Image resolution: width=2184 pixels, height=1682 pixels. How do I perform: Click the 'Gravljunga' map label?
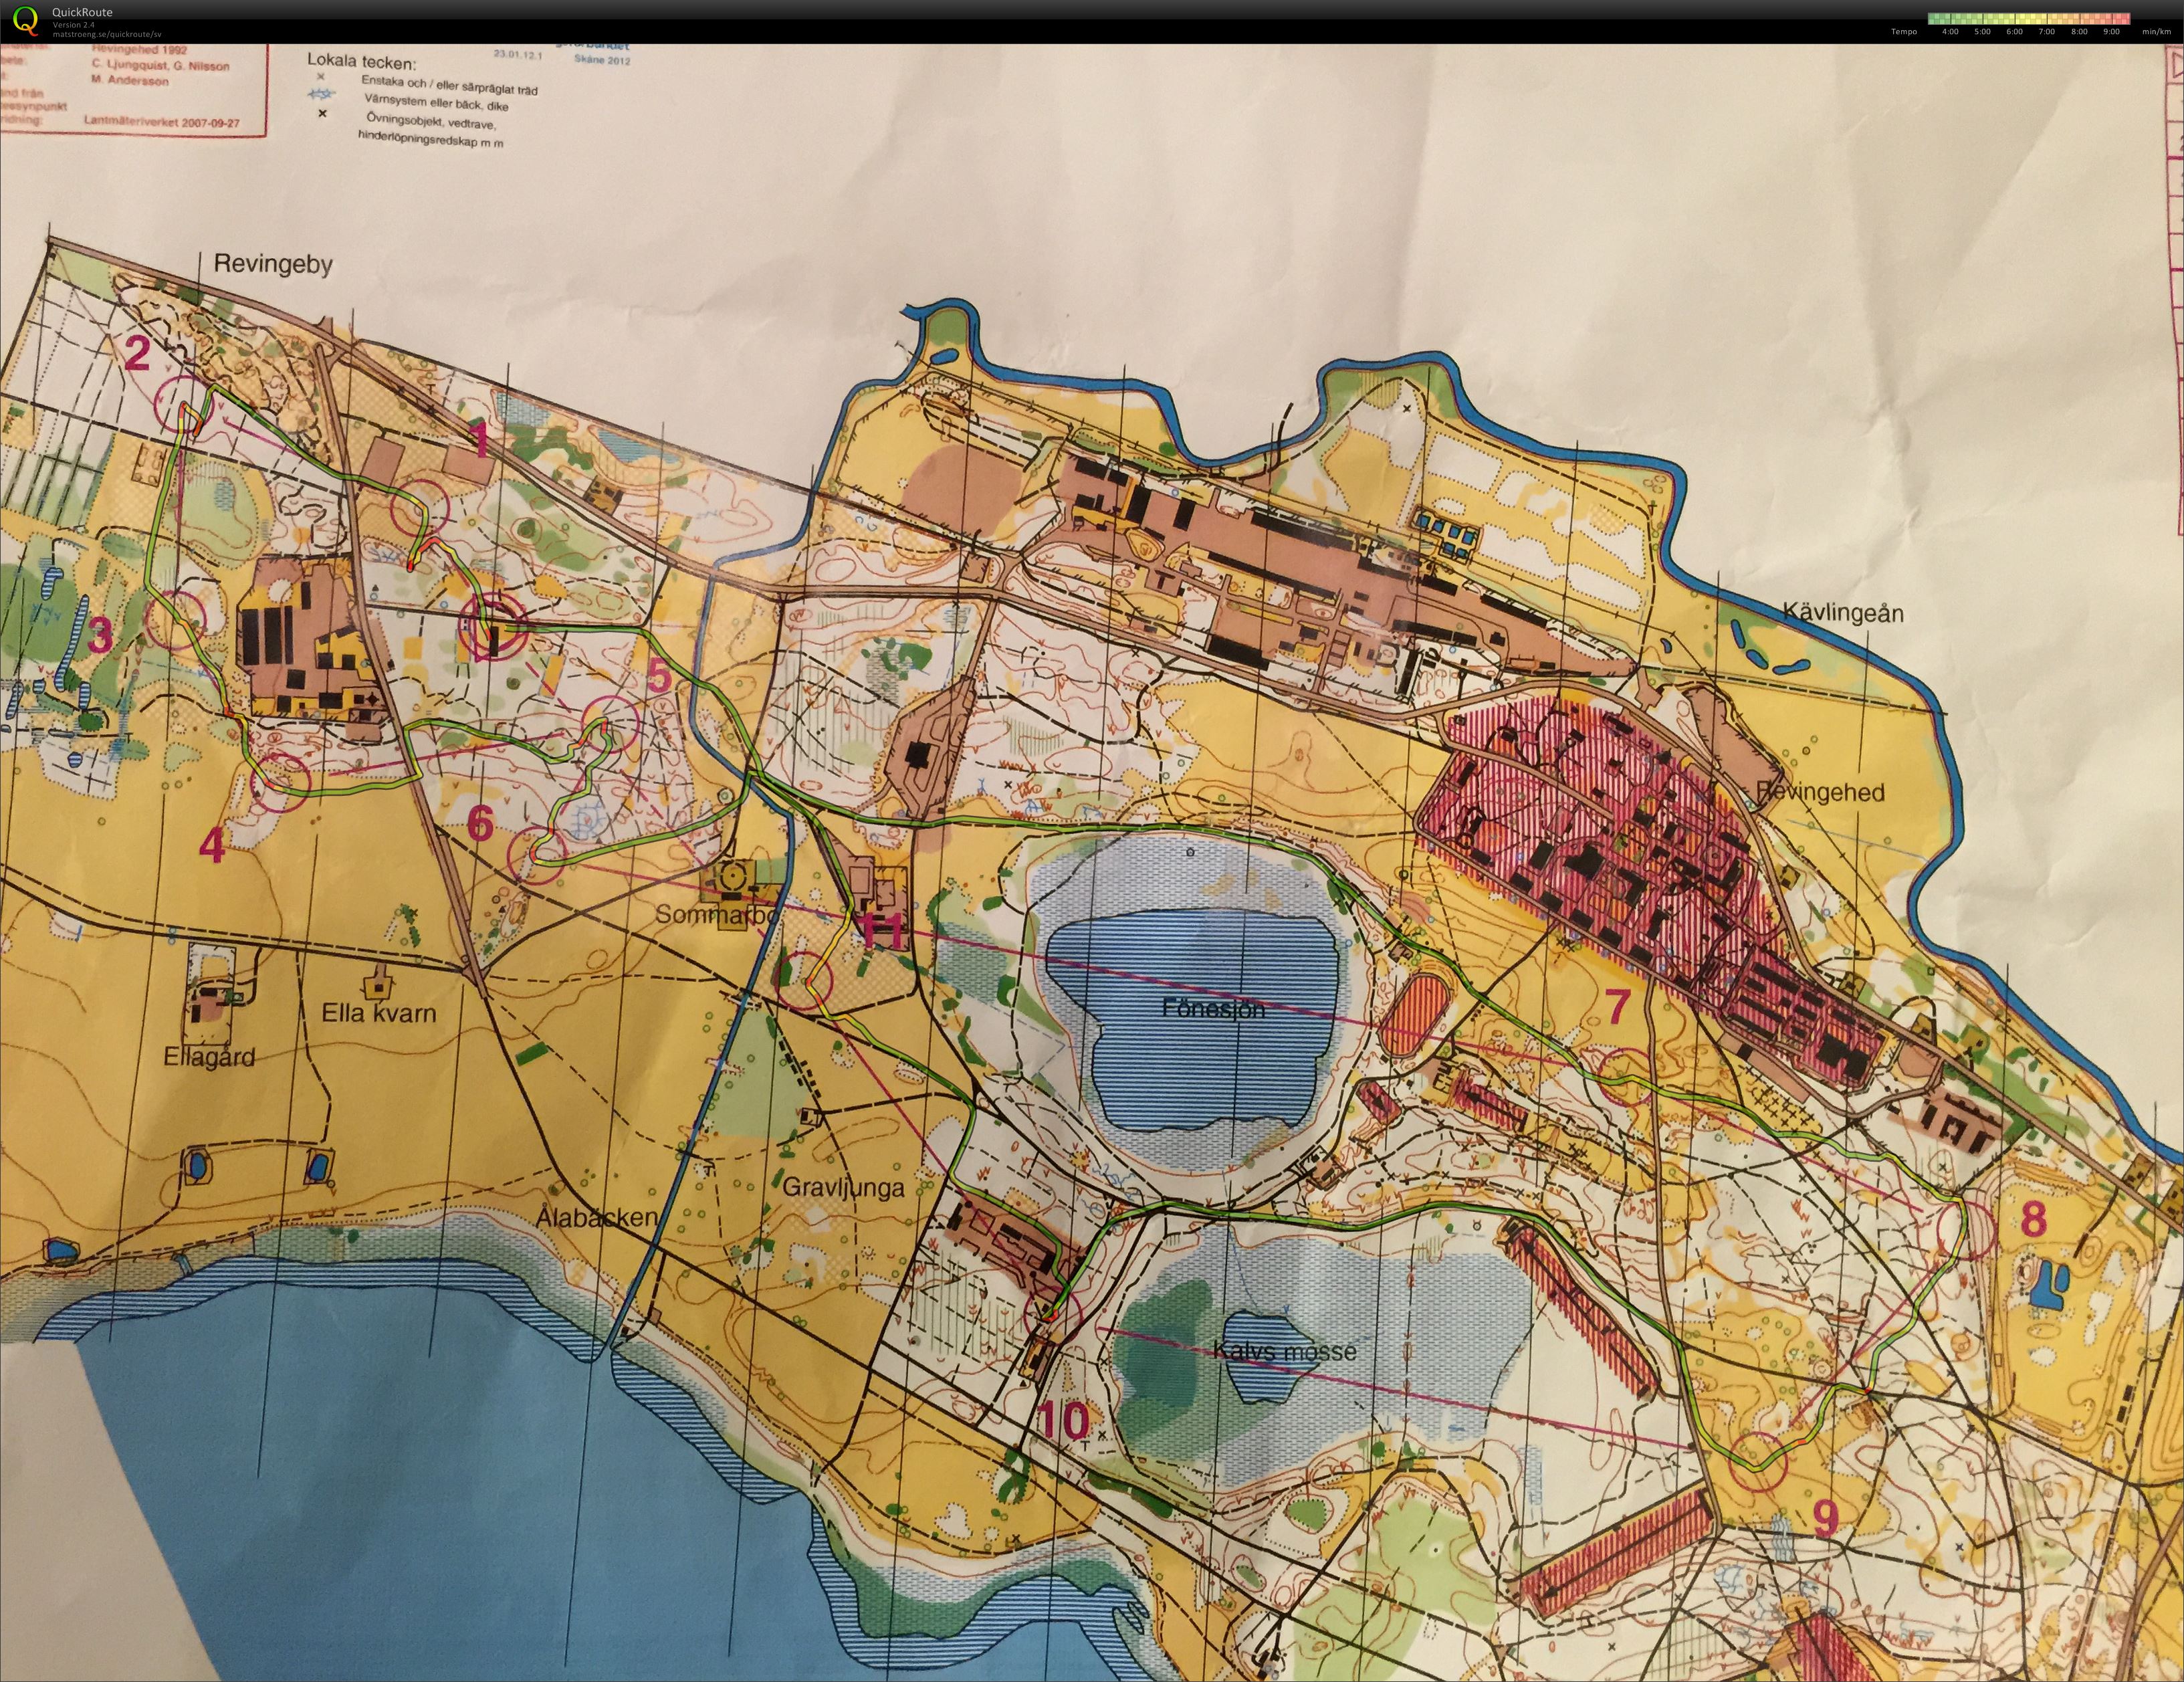pyautogui.click(x=843, y=1187)
